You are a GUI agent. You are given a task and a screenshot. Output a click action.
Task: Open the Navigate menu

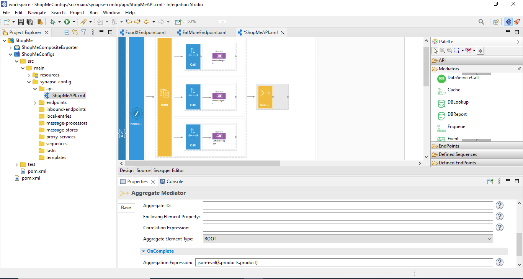click(37, 13)
